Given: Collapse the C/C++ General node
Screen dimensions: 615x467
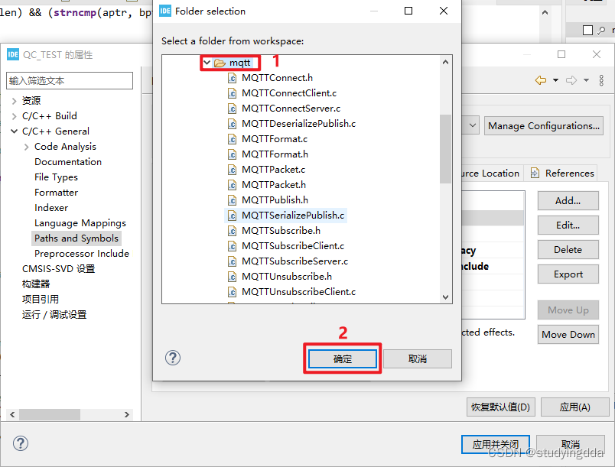Looking at the screenshot, I should [14, 131].
